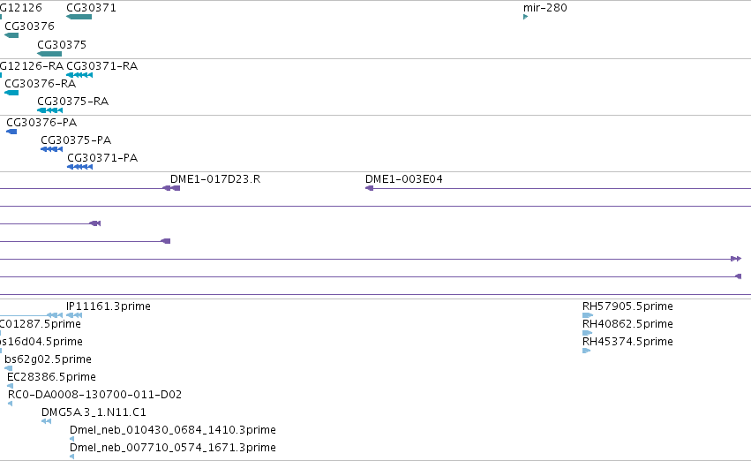
Task: Select the Dmel_neb_007710_0574_1671.3prime EST glyph
Action: (71, 457)
